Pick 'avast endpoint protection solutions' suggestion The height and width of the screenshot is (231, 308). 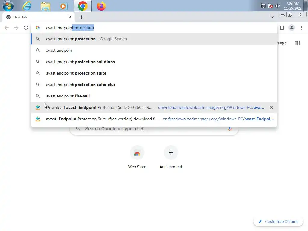point(154,62)
